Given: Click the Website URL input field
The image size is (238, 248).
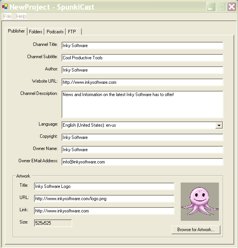Looking at the screenshot, I should coord(142,82).
